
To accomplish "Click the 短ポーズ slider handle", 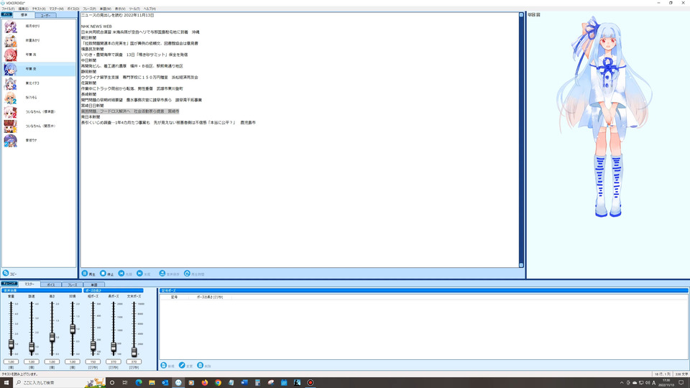I will (93, 346).
